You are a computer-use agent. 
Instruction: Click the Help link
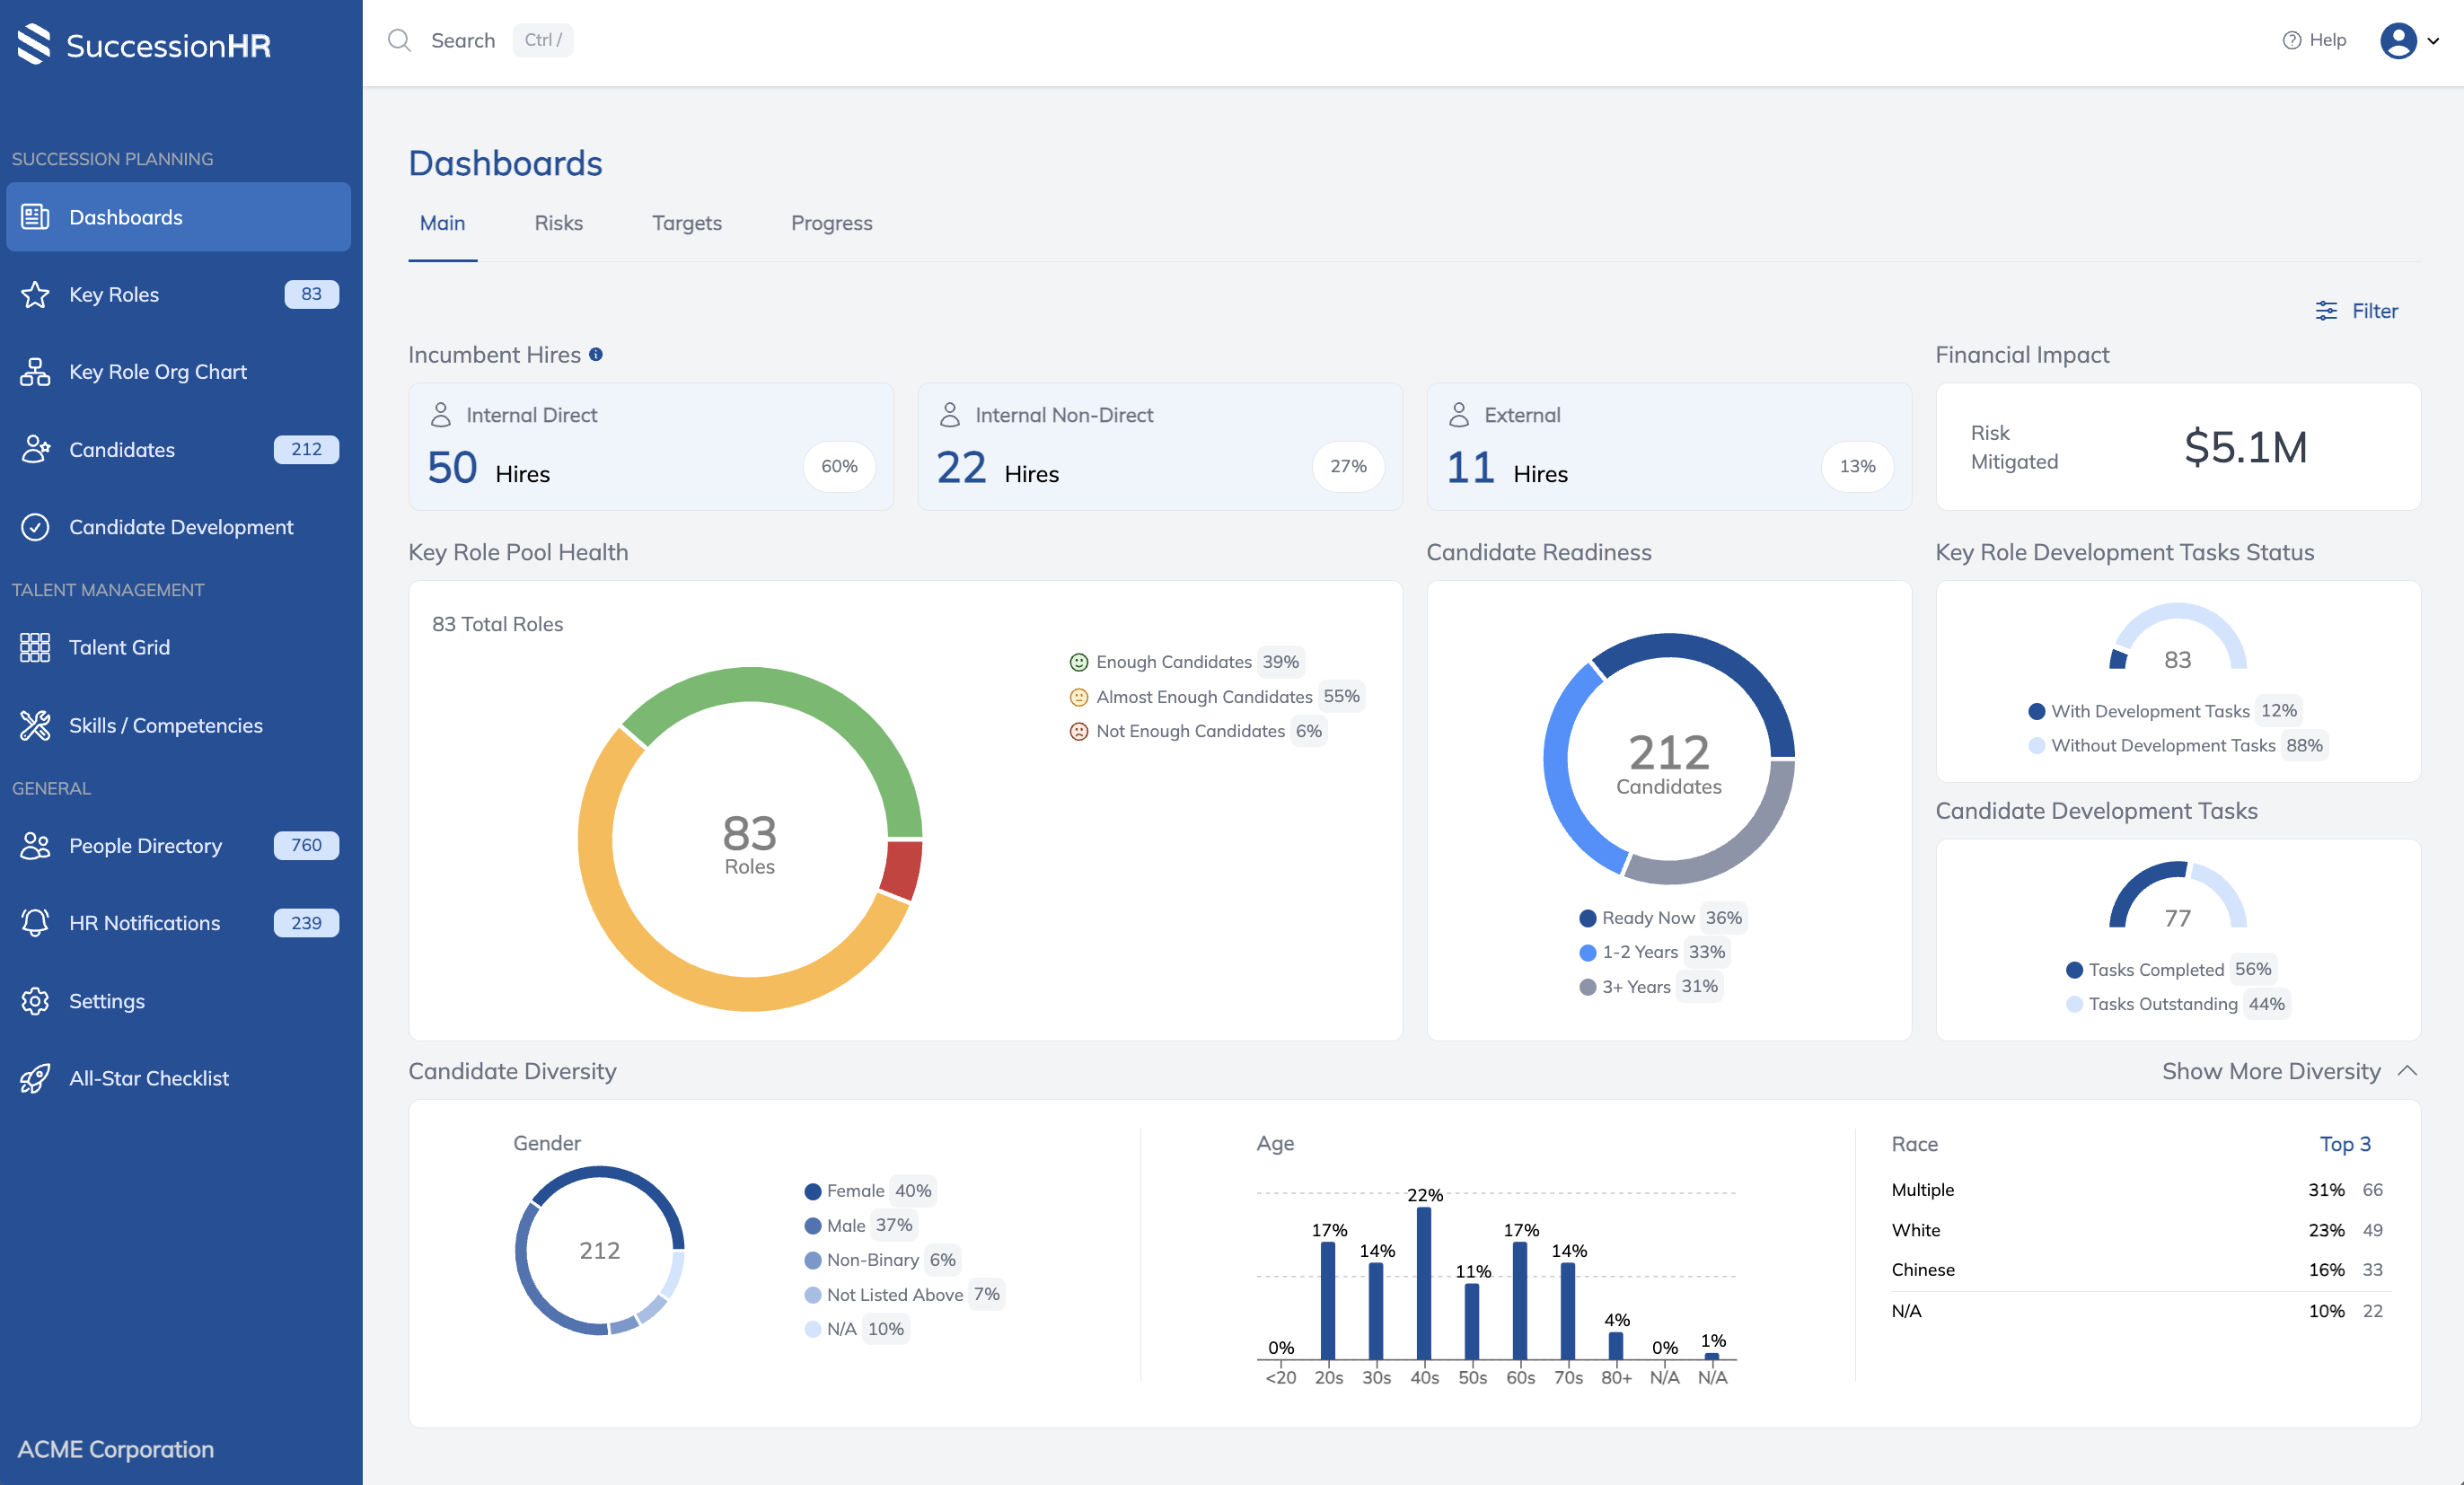pyautogui.click(x=2314, y=40)
